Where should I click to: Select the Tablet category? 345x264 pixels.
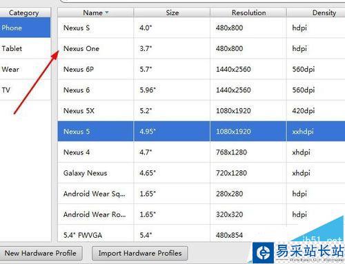25,48
